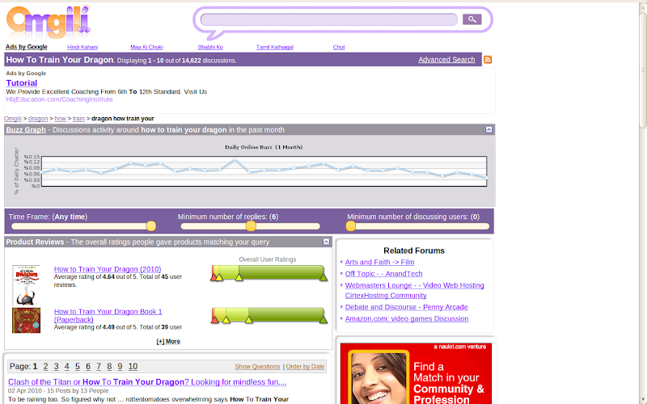Click the Daily Online Buzz graph area

point(264,171)
